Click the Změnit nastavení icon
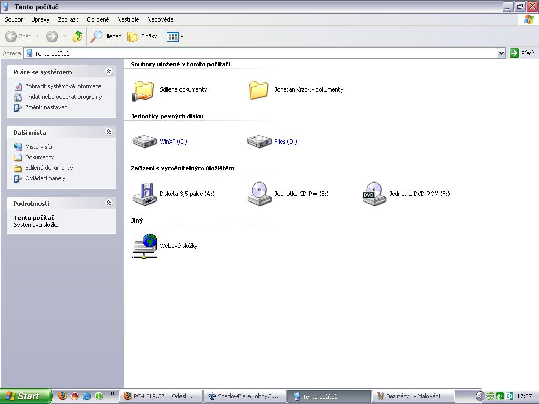 18,107
